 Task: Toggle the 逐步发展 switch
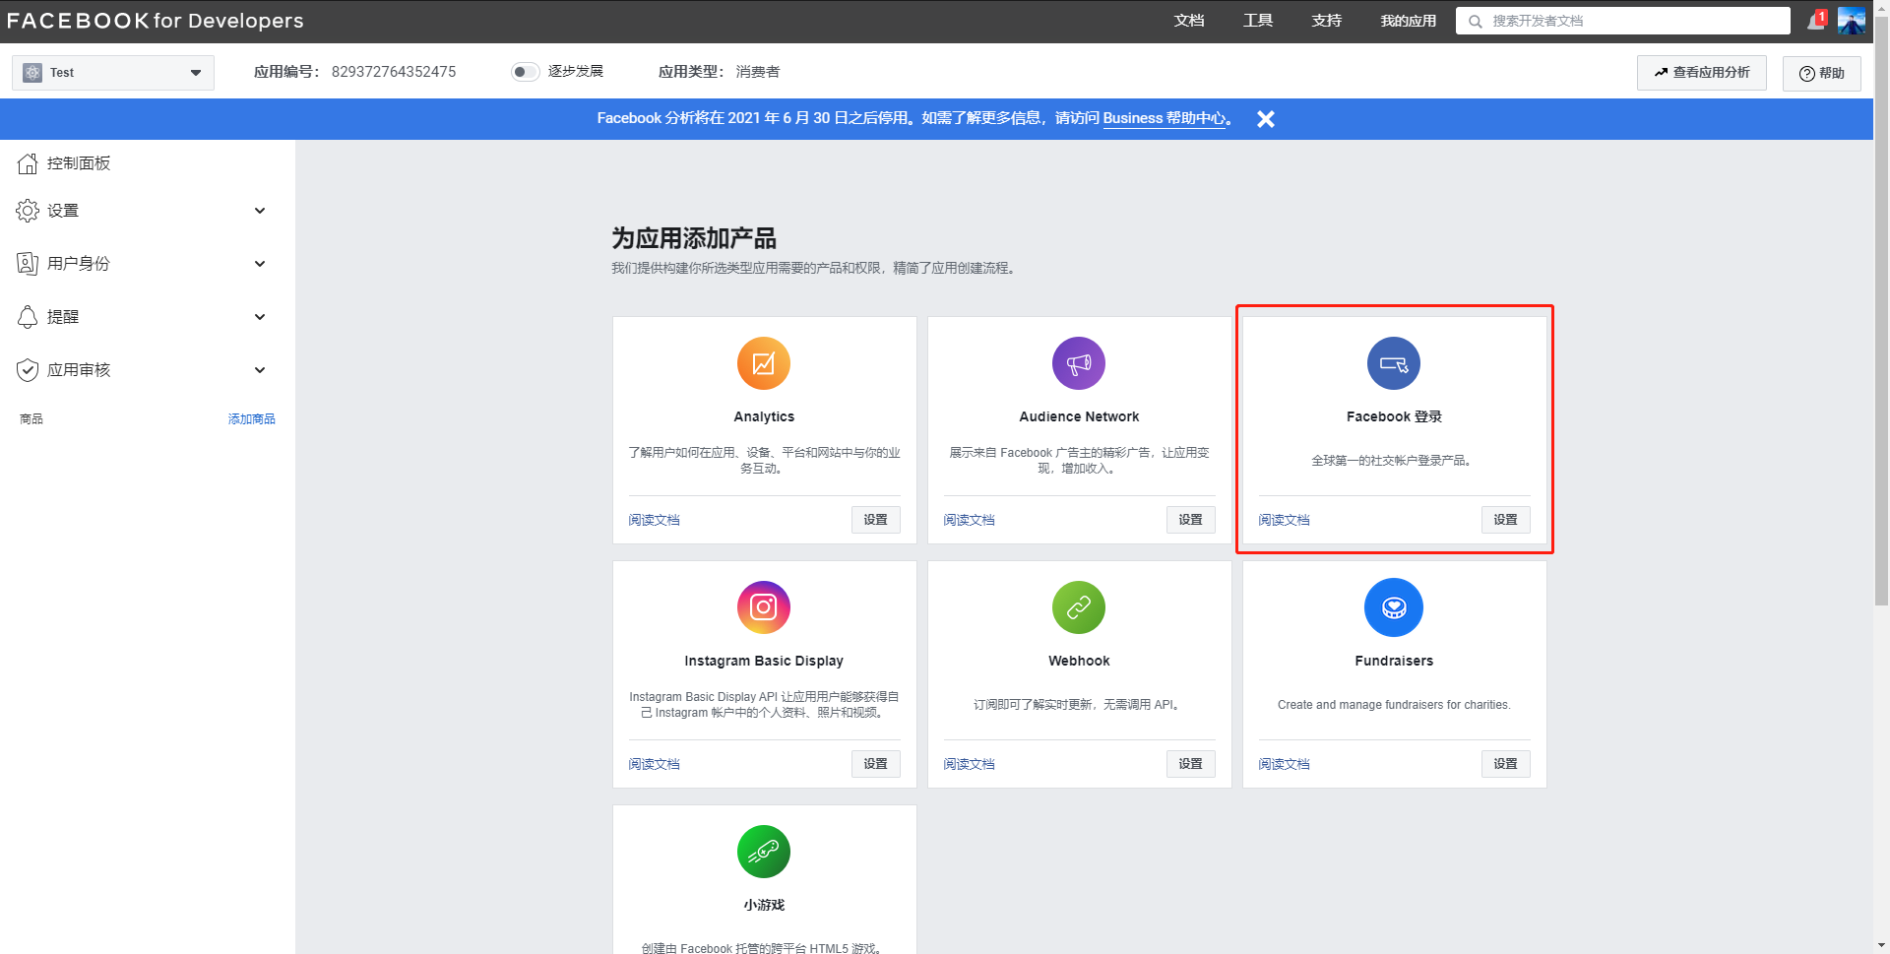coord(525,71)
